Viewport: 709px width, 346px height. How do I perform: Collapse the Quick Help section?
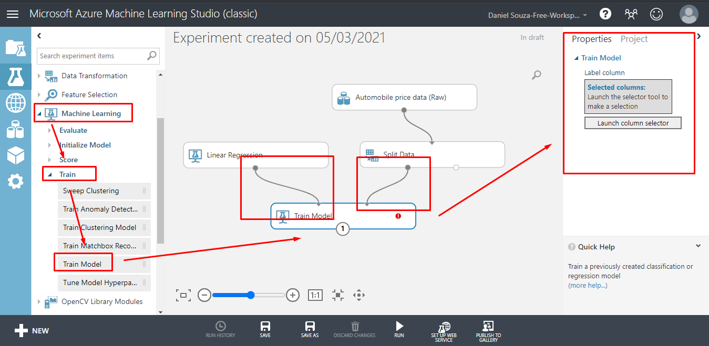(698, 246)
